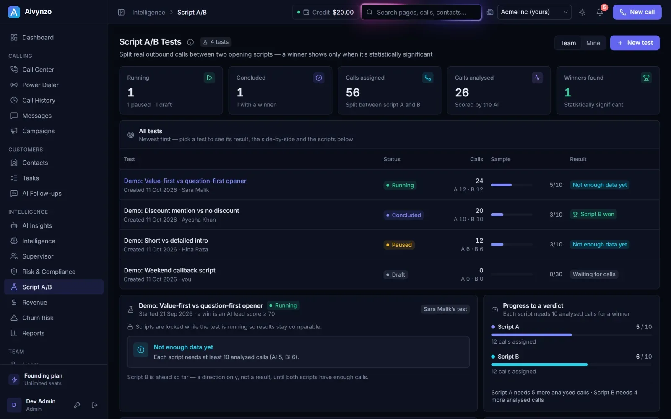Click the building icon beside Acme Inc
The width and height of the screenshot is (671, 419).
[490, 12]
